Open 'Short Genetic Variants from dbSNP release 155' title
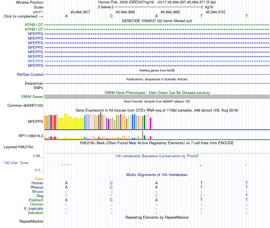270x228 pixels. point(157,101)
